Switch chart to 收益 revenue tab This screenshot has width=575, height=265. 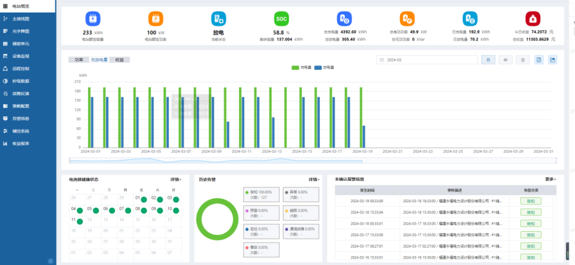(120, 60)
